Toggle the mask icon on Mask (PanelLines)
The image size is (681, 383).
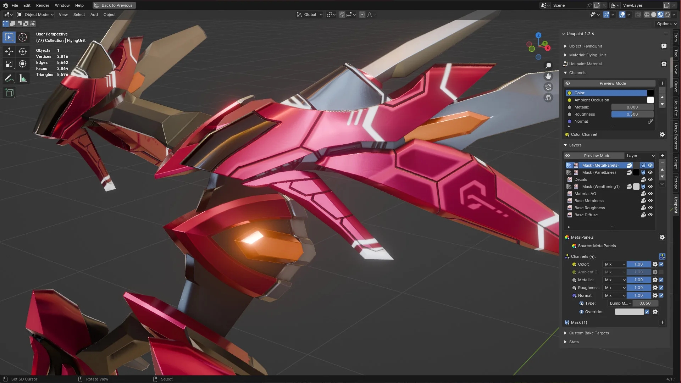(644, 172)
